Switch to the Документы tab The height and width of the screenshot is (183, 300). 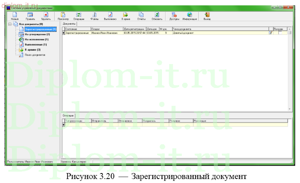69,23
